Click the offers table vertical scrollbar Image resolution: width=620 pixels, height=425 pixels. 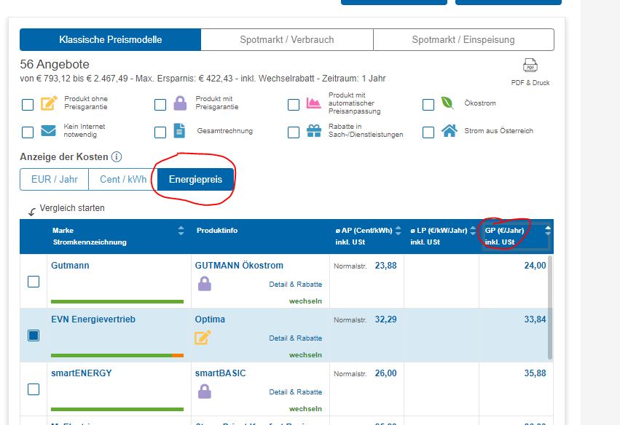click(x=549, y=307)
